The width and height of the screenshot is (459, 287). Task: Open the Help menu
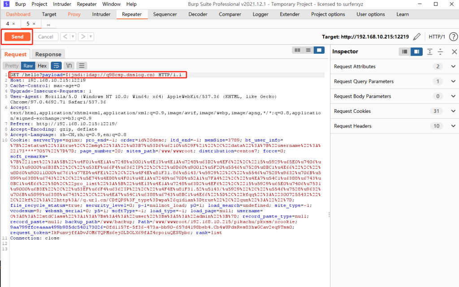coord(131,4)
